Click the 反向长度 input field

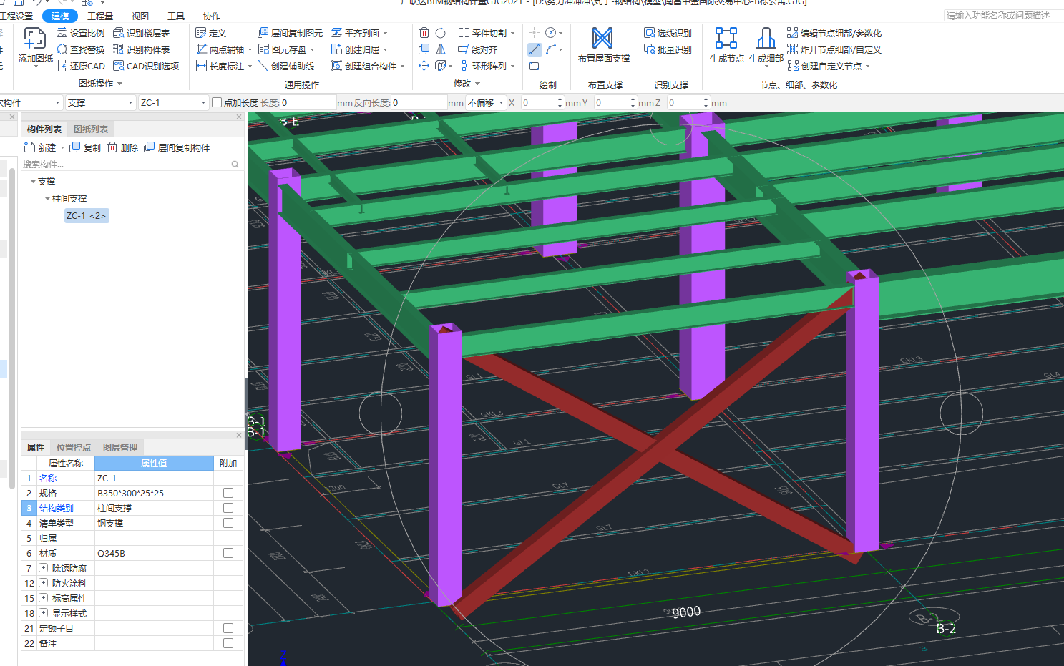[x=419, y=103]
